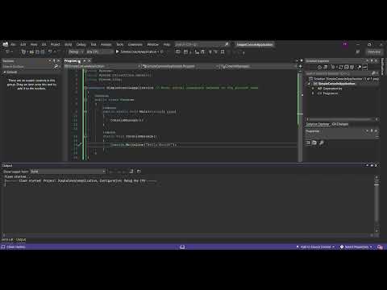Screen dimensions: 387x290
Task: Open the View menu
Action: [34, 44]
